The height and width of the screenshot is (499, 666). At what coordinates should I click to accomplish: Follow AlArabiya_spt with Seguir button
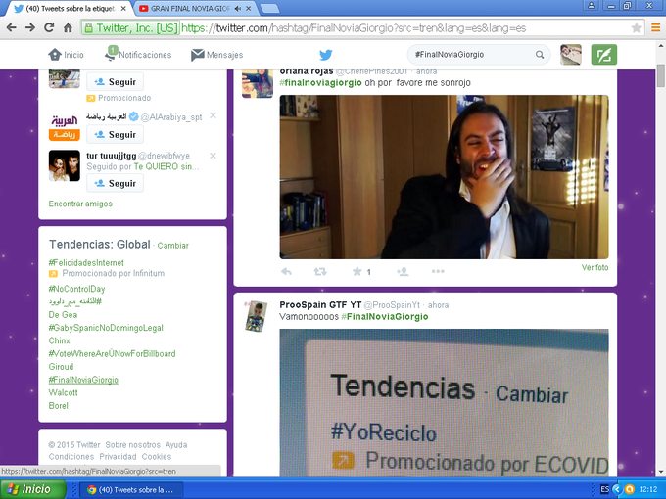(x=116, y=134)
